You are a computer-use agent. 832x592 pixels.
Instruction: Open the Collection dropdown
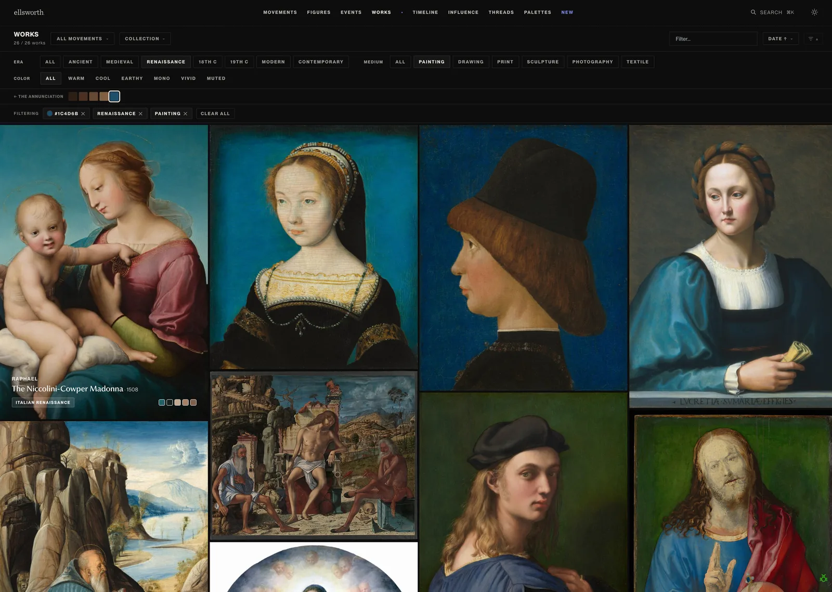pyautogui.click(x=145, y=38)
